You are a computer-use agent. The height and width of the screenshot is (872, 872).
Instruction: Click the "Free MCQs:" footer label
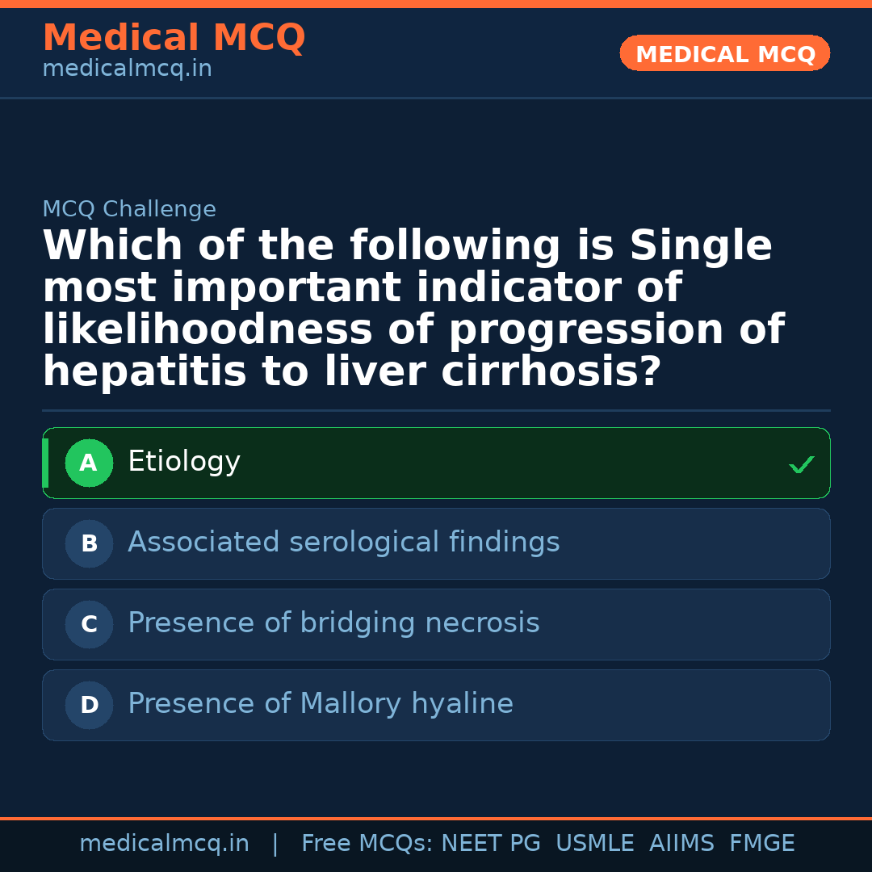367,844
